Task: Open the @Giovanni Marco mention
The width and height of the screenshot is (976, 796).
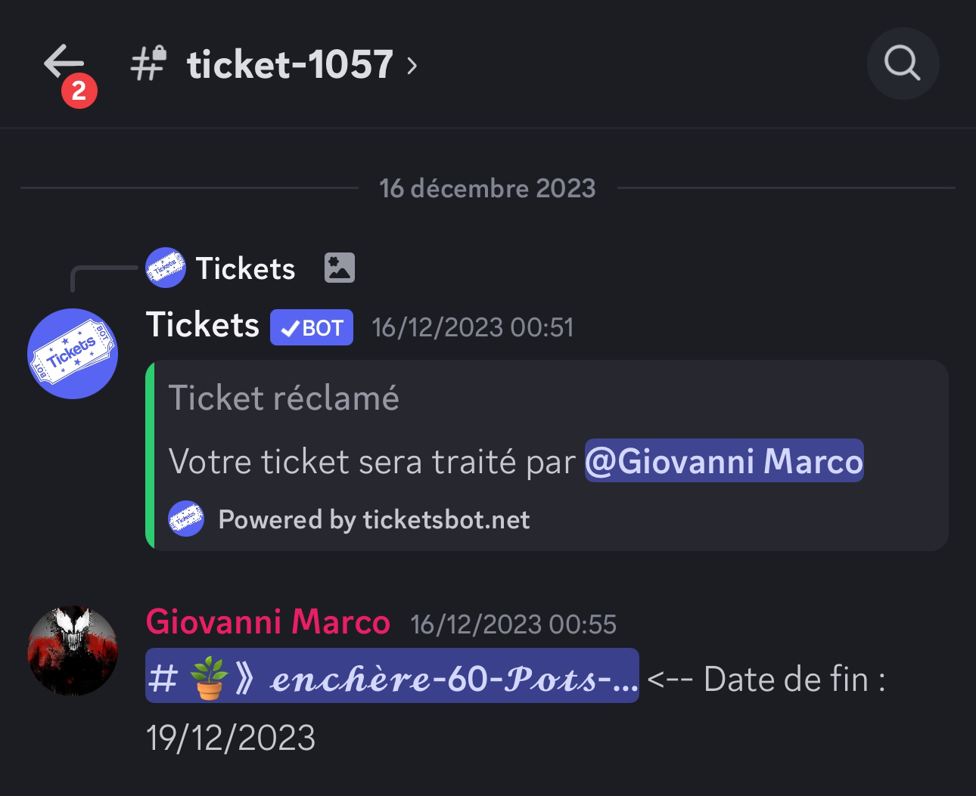Action: [x=724, y=460]
